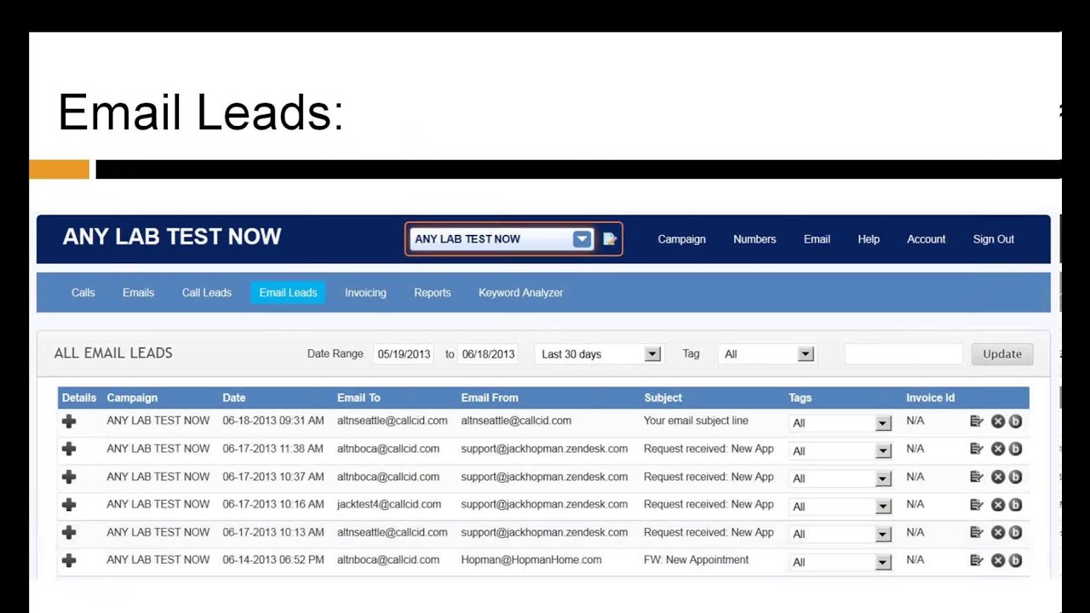This screenshot has width=1090, height=613.
Task: Open the Reports tab
Action: point(433,293)
